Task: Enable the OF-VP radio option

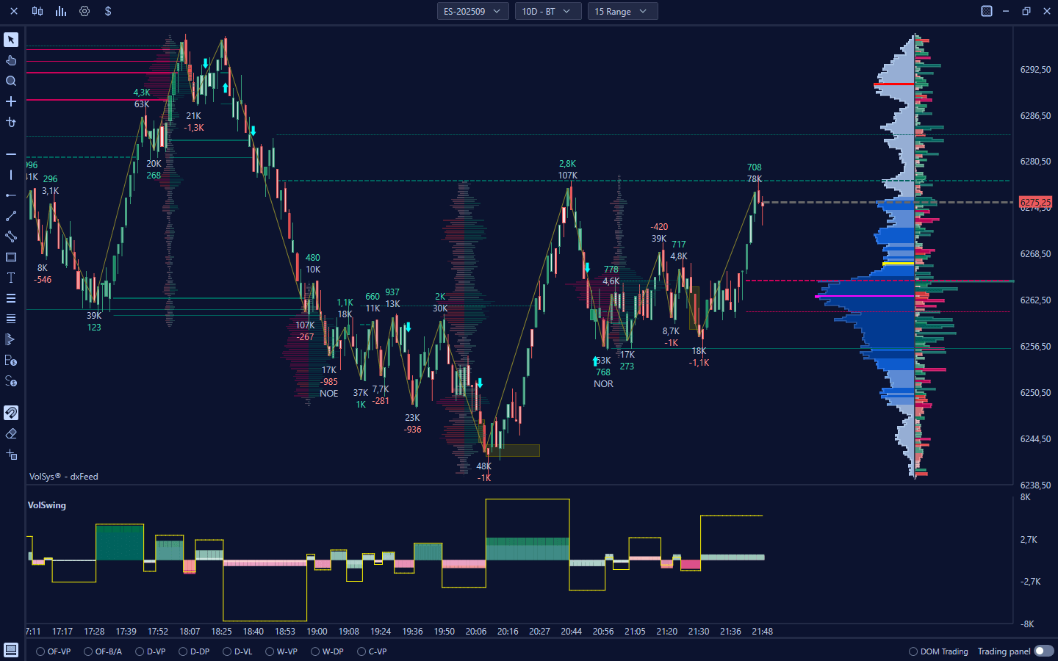Action: [x=40, y=651]
